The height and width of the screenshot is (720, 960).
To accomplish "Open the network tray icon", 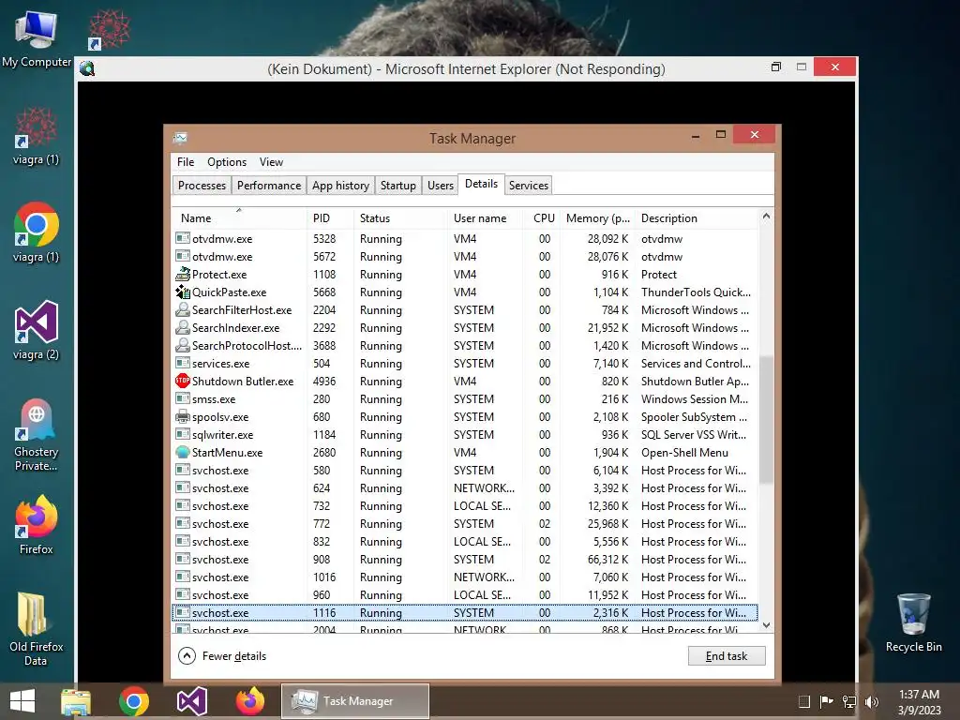I will [849, 701].
